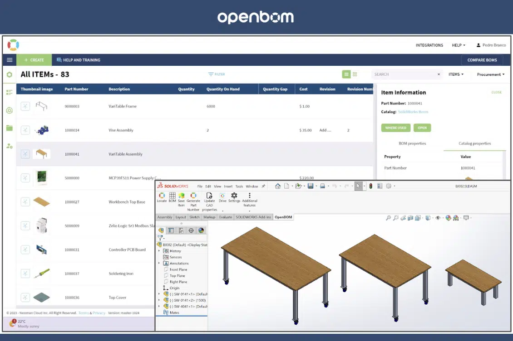Select the arrow cursor tool
This screenshot has height=341, width=513.
(359, 186)
